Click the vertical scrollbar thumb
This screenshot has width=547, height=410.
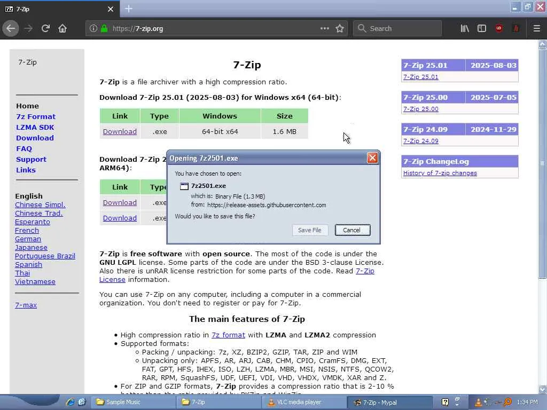pos(542,163)
